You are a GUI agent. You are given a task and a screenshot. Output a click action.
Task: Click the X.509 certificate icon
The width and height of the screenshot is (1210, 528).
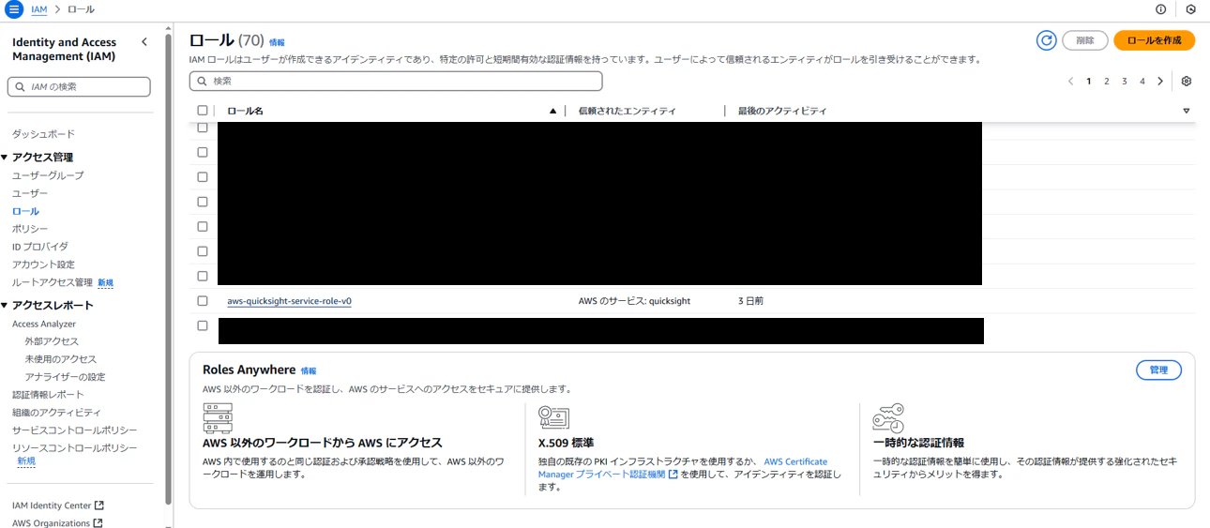tap(553, 417)
